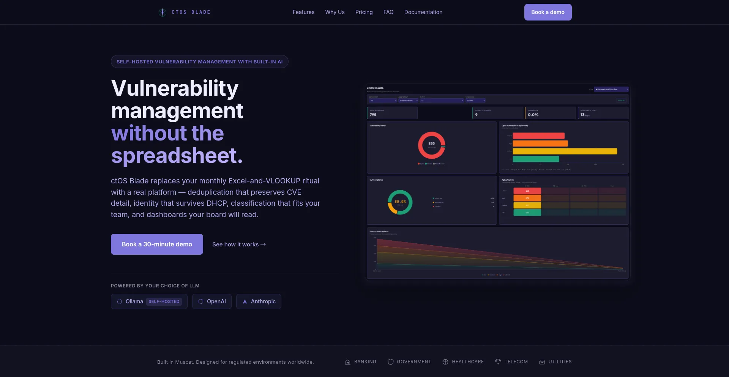Screen dimensions: 729x377
Task: Click the Telecom signal icon
Action: coord(498,362)
